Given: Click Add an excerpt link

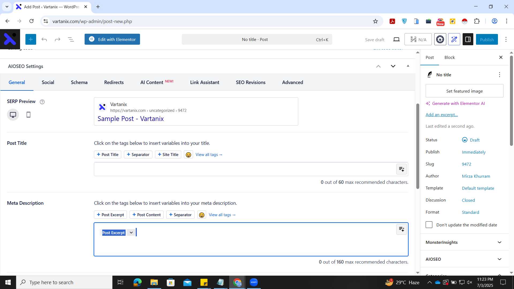Looking at the screenshot, I should tap(442, 115).
